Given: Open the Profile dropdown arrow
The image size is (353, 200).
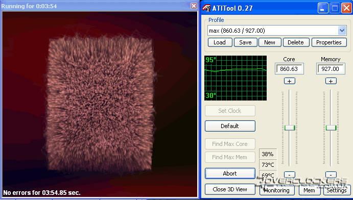Looking at the screenshot, I should click(x=342, y=30).
